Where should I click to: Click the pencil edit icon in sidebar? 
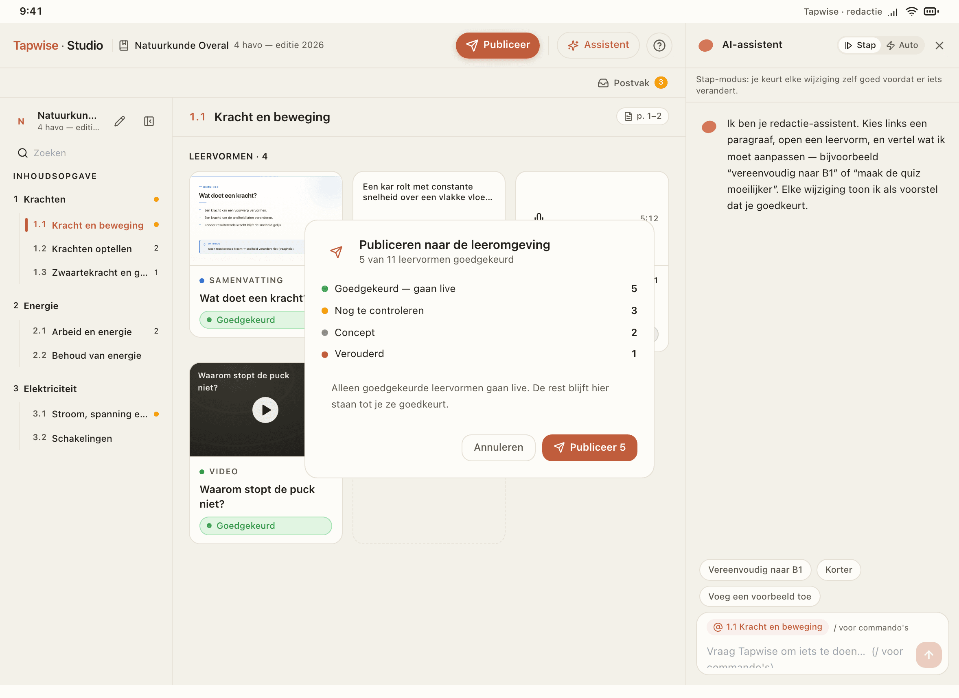120,121
